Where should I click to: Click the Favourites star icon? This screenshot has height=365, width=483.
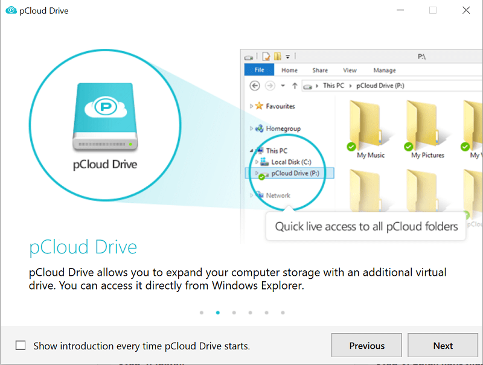260,106
